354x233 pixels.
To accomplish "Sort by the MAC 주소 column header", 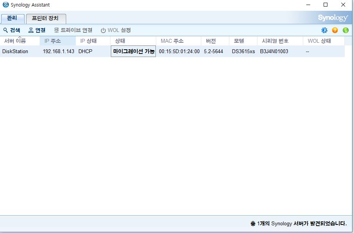I will (x=179, y=41).
